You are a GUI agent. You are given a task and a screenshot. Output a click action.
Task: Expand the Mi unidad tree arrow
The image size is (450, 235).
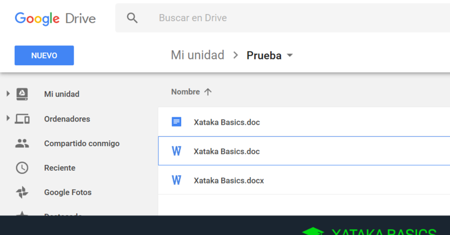coord(8,94)
